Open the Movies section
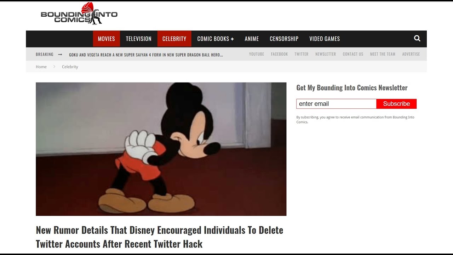Image resolution: width=453 pixels, height=255 pixels. (x=106, y=39)
